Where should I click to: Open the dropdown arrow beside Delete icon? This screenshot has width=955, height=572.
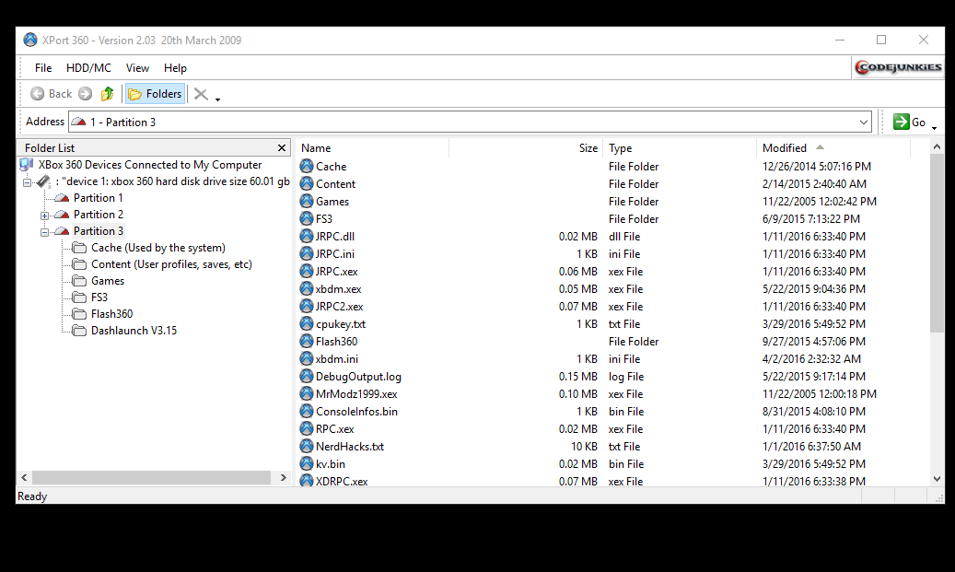[x=217, y=99]
